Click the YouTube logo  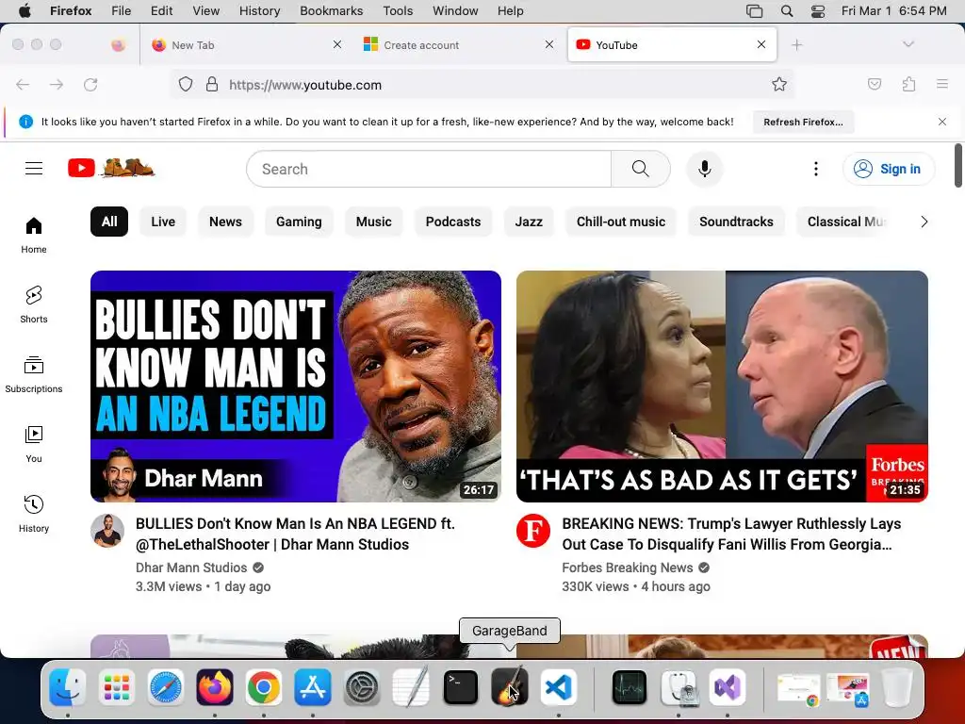111,168
